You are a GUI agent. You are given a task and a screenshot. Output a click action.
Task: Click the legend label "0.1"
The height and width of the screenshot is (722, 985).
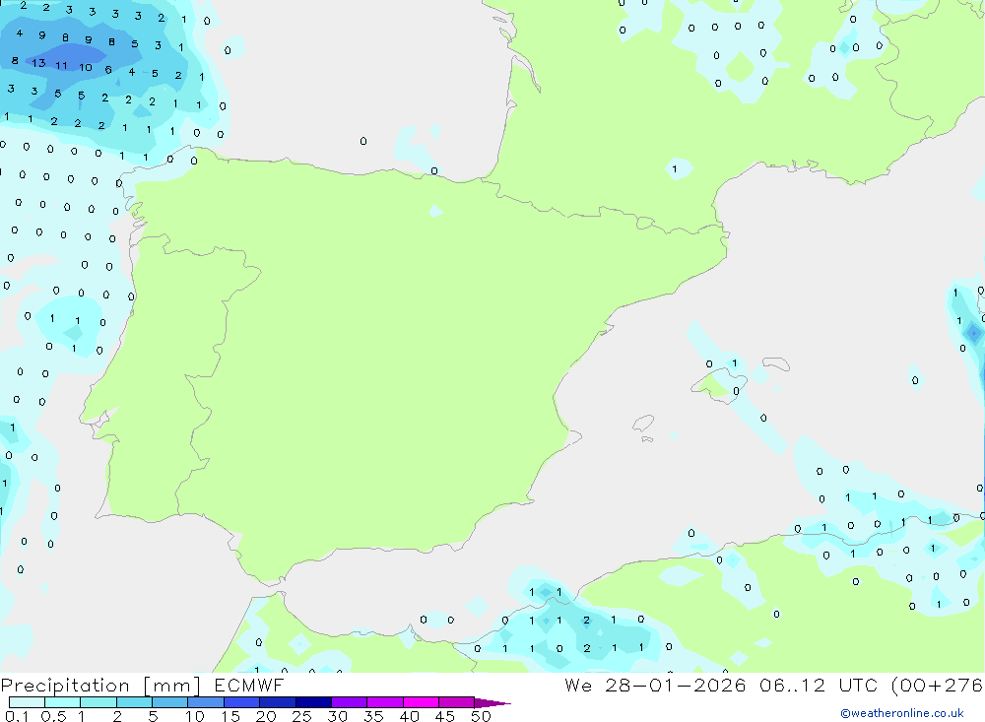17,716
